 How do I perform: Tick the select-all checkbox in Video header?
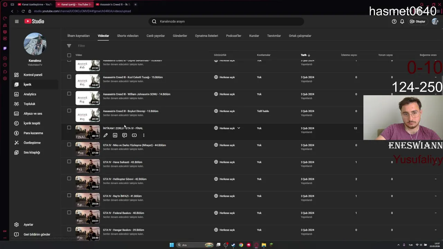pyautogui.click(x=69, y=55)
